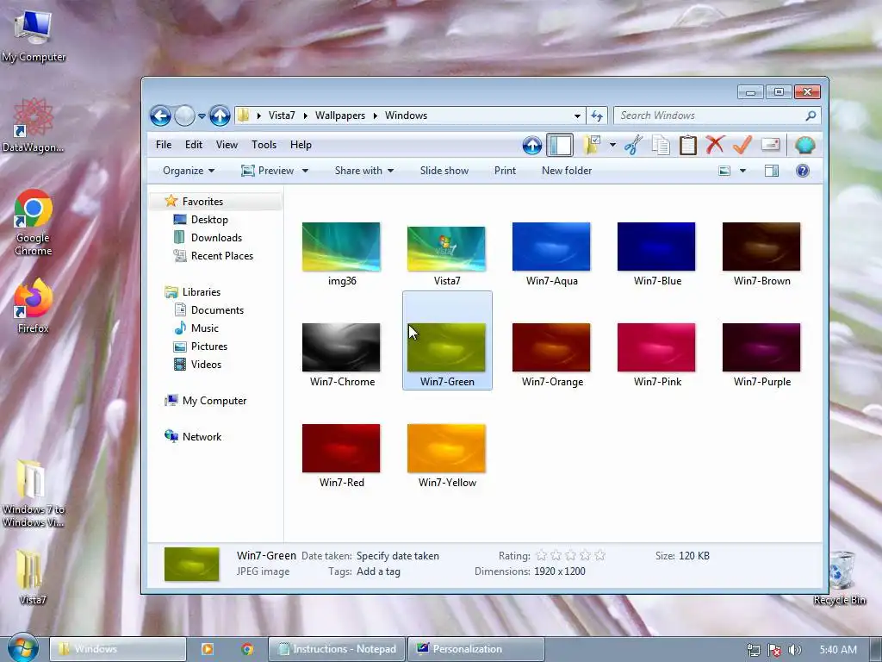Start a Slide show
Viewport: 882px width, 662px height.
pos(444,171)
